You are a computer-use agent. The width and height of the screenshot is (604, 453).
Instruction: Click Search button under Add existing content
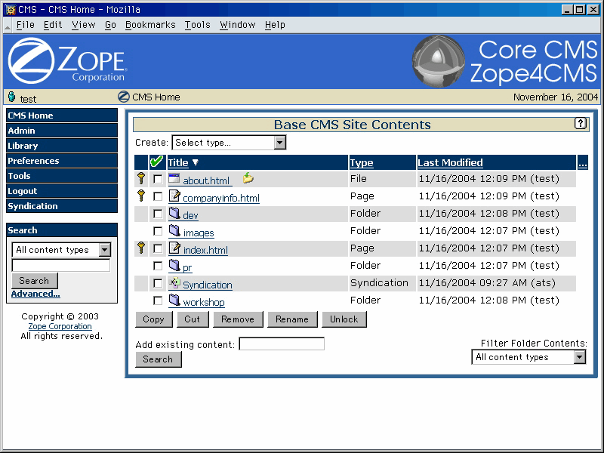click(159, 359)
